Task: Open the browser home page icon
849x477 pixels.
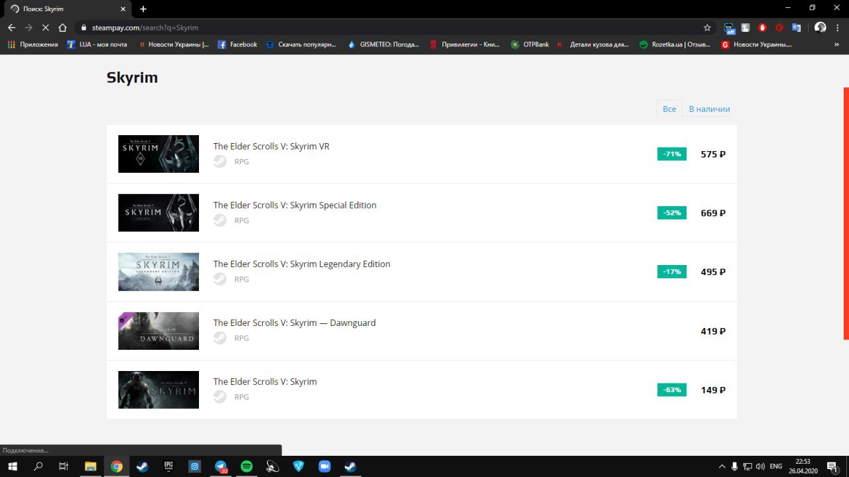Action: point(62,28)
